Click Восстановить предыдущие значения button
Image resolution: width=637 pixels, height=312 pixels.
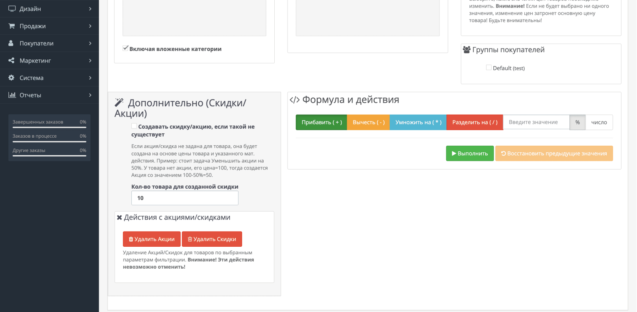(x=554, y=153)
